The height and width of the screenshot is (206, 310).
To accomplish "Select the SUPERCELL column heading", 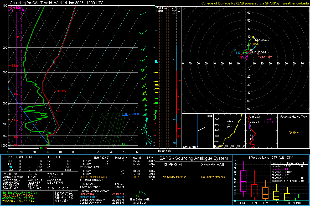I will (x=174, y=165).
